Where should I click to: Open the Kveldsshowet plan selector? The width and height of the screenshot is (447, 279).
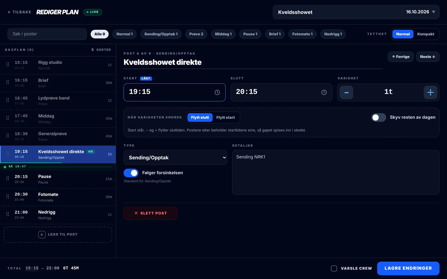tap(337, 12)
